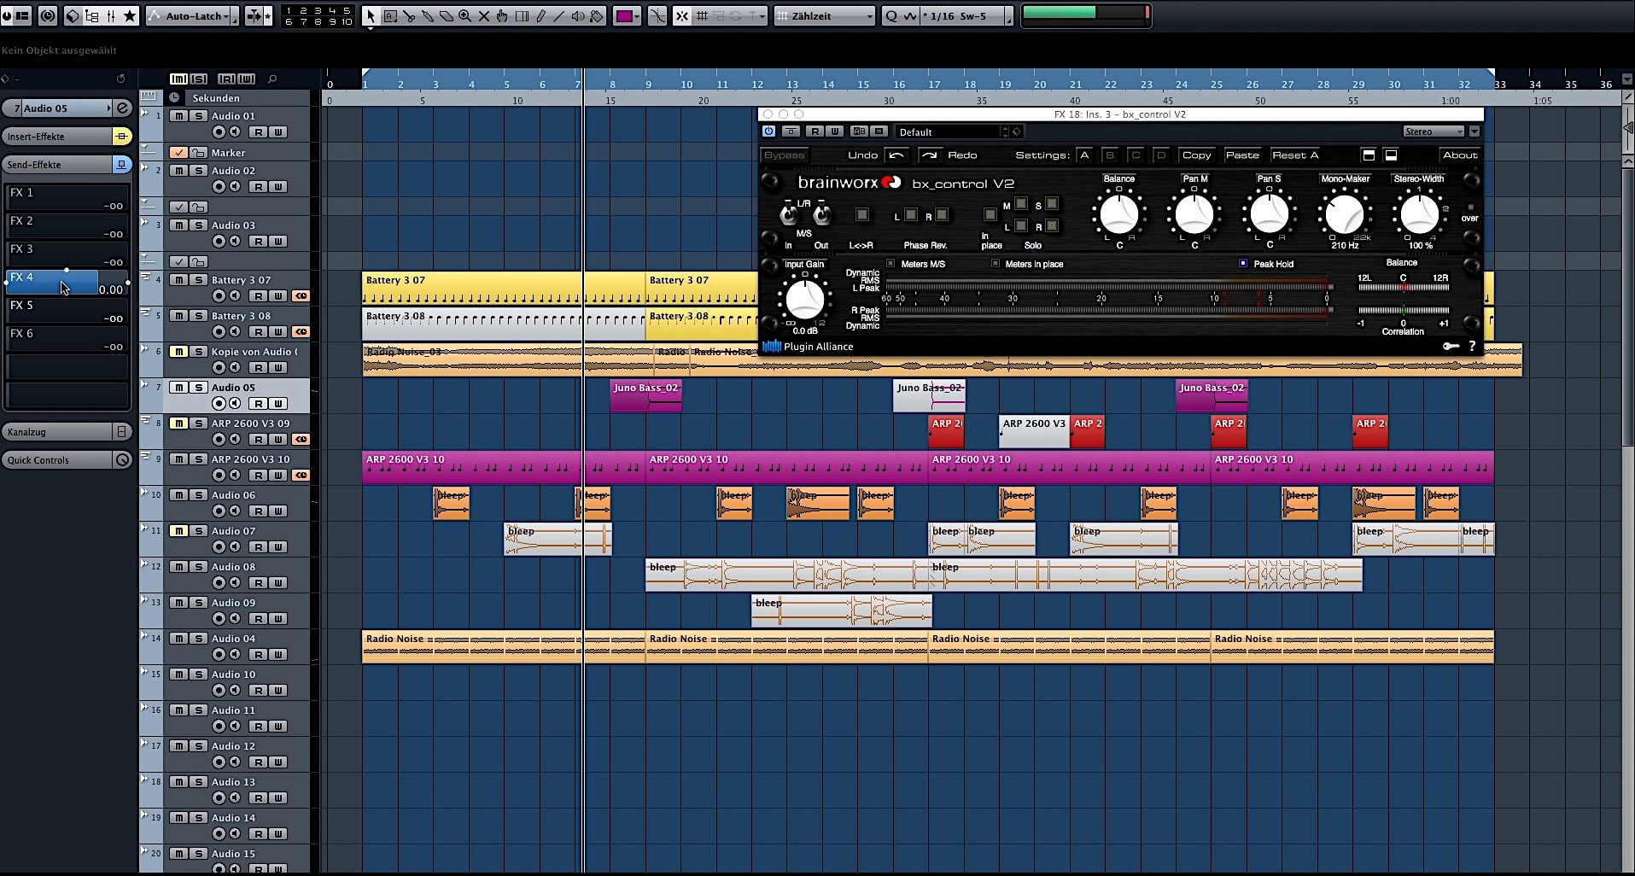Open the Mixer from toolbar

[111, 15]
